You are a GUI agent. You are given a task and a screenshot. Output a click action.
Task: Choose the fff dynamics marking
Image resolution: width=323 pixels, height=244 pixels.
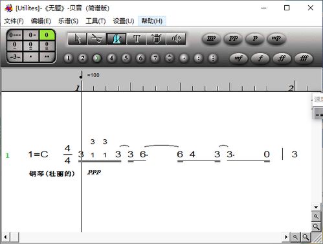pos(304,58)
